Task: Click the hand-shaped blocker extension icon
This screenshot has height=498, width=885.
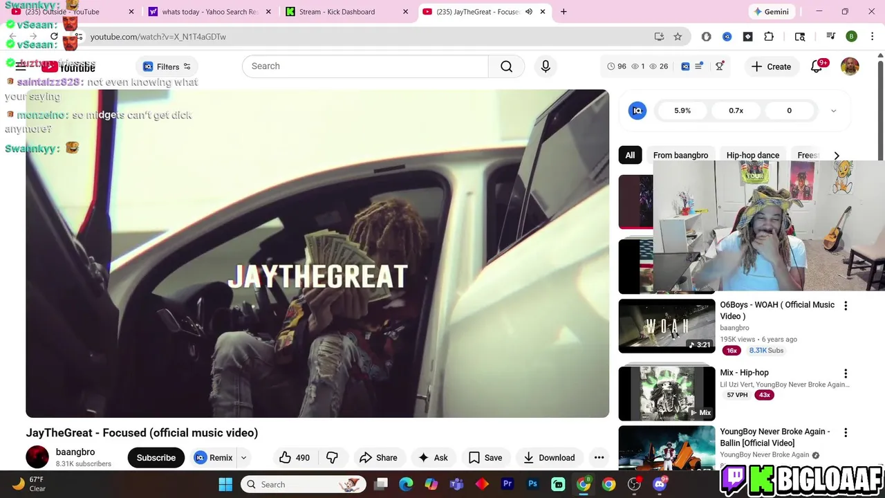Action: [x=706, y=37]
